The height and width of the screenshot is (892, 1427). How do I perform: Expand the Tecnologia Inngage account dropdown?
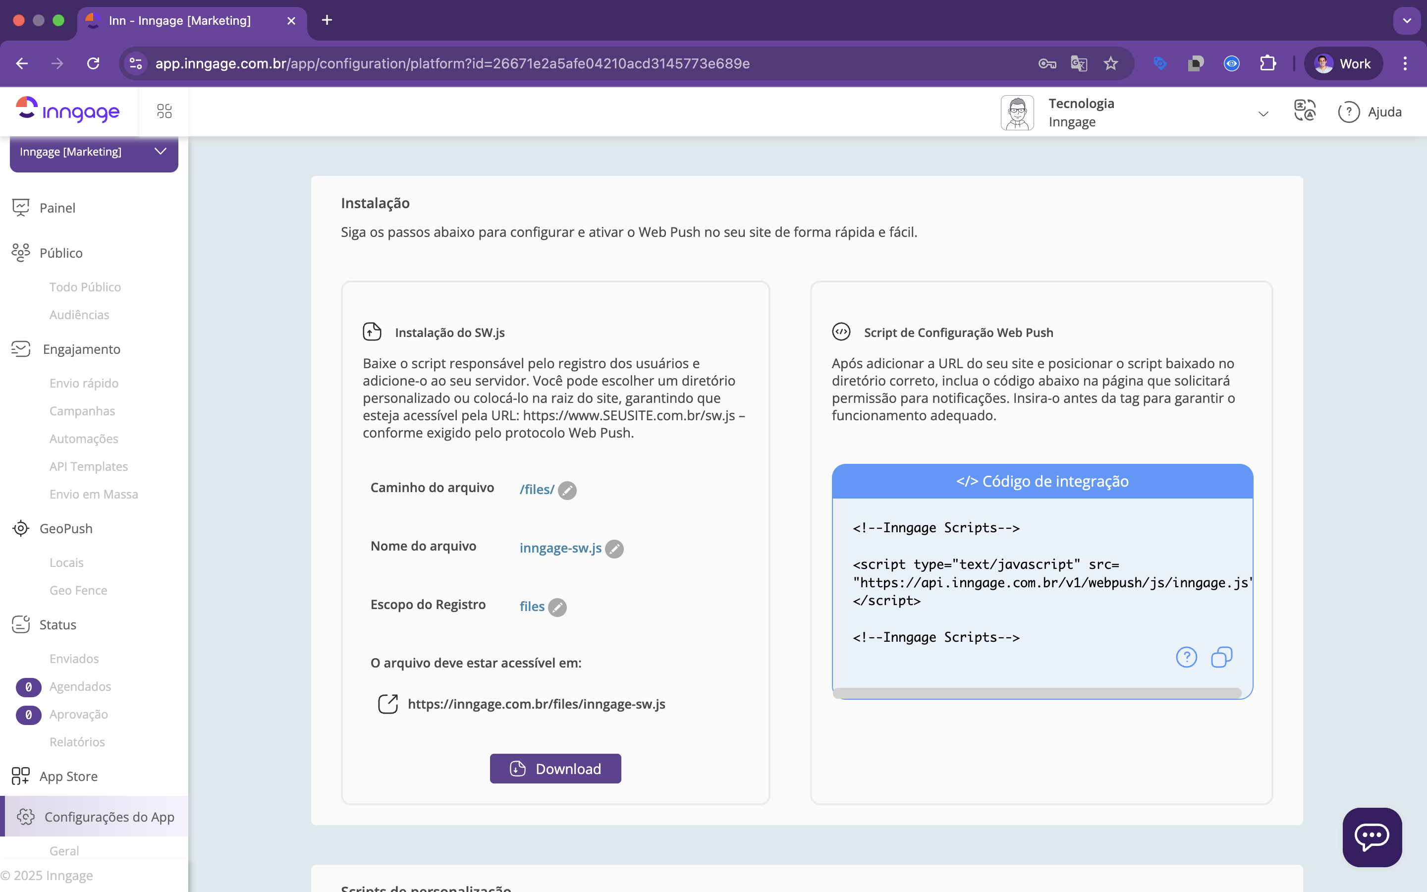point(1262,113)
